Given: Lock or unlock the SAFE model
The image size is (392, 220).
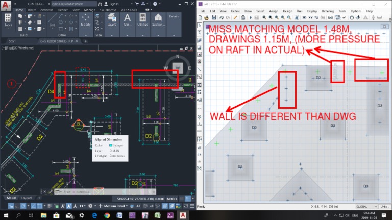Looking at the screenshot, I should coord(243,17).
